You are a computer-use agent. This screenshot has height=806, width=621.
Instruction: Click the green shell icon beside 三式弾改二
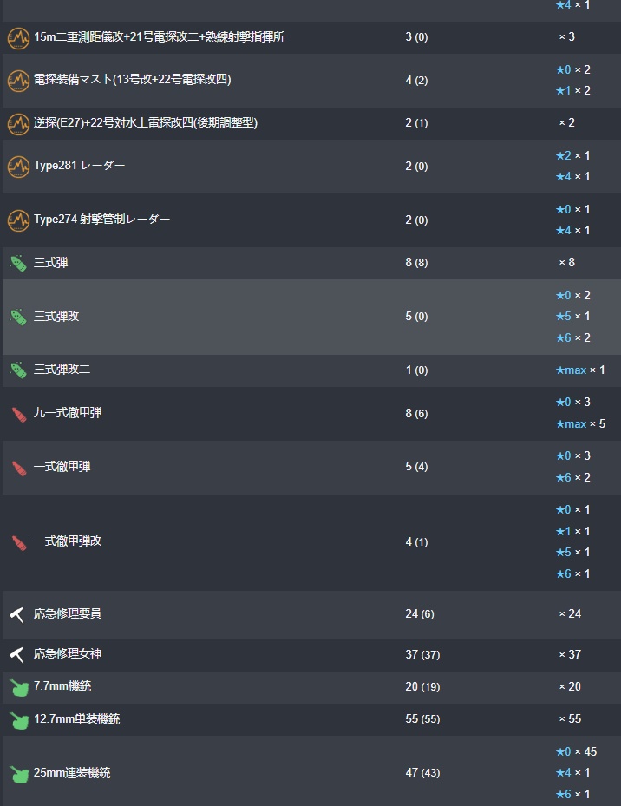point(18,370)
